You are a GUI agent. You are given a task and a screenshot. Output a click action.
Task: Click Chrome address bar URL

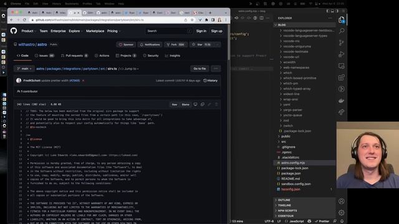pos(90,20)
